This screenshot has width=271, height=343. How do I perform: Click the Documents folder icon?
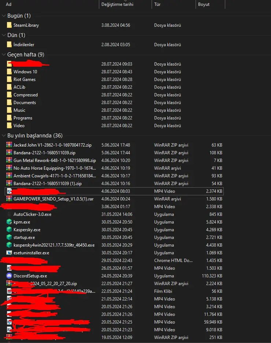tap(9, 103)
